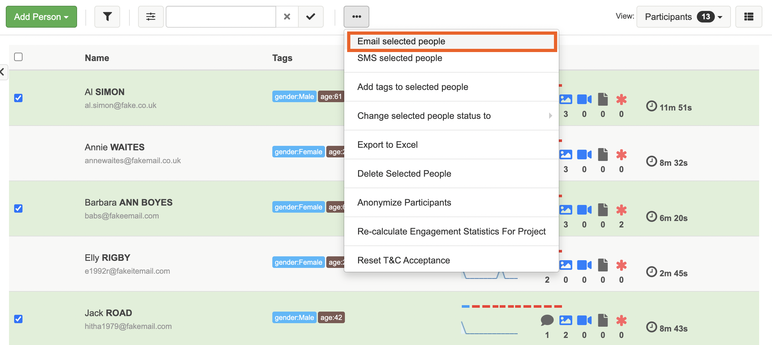Uncheck the Al SIMON row checkbox
Viewport: 772px width, 345px height.
click(19, 98)
